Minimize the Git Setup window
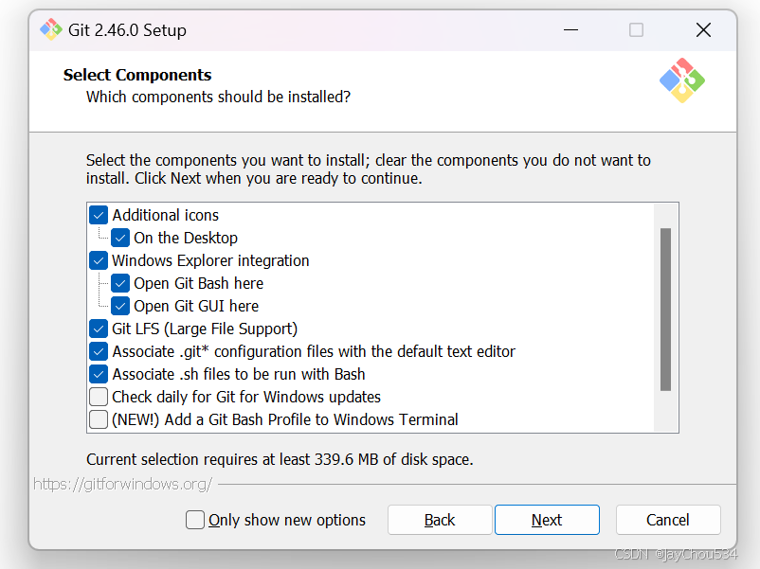760x569 pixels. [x=570, y=29]
